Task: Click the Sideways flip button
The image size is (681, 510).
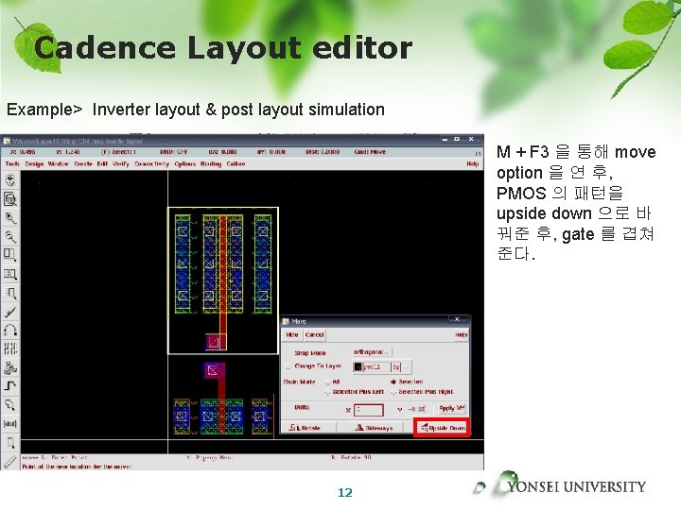Action: pyautogui.click(x=374, y=428)
